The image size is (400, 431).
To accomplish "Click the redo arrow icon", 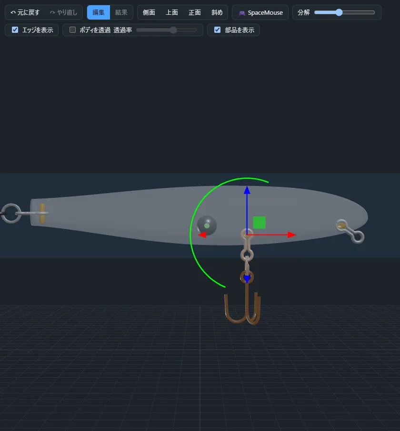I will (x=52, y=12).
